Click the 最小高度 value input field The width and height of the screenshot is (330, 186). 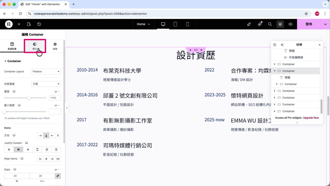55,112
